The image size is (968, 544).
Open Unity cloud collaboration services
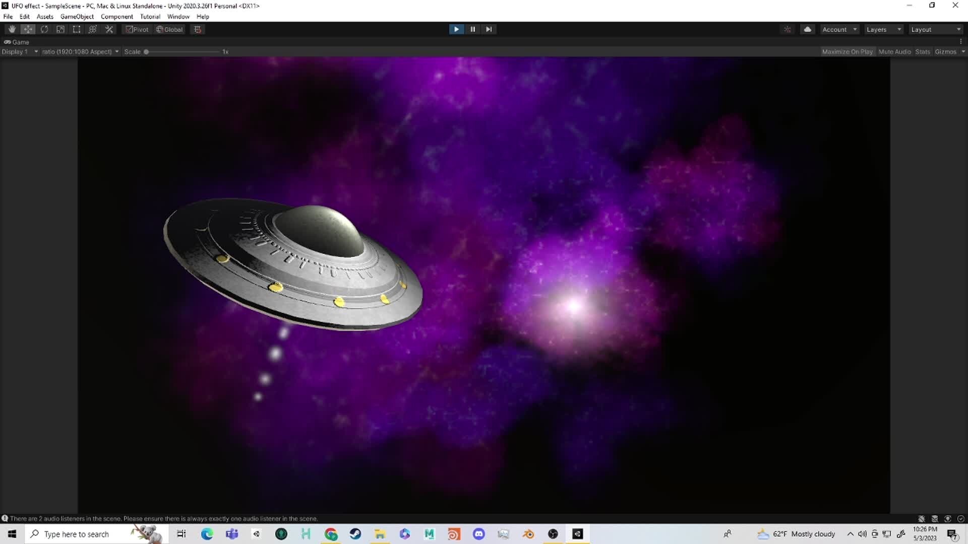click(808, 29)
